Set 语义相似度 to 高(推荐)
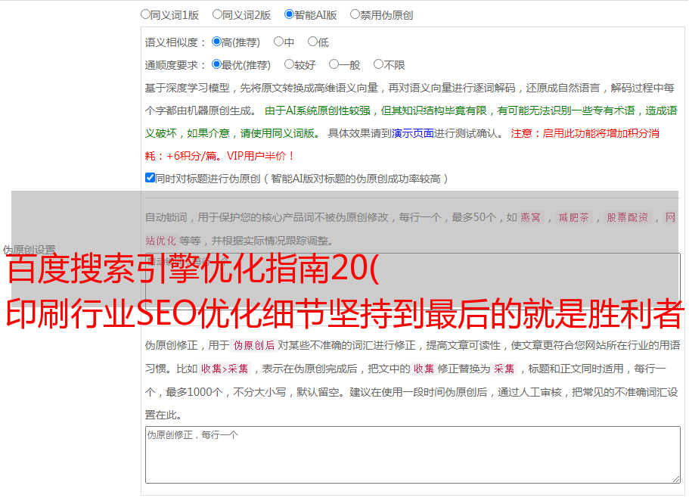 click(x=216, y=42)
